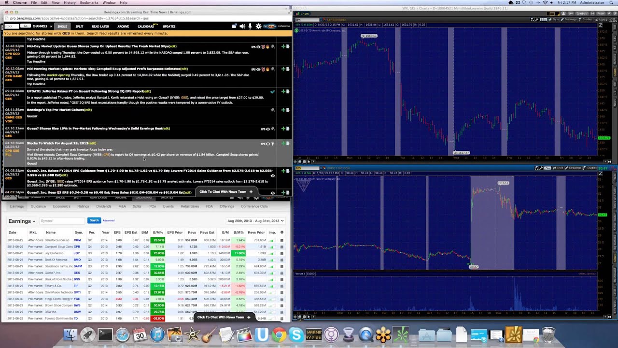Image resolution: width=618 pixels, height=348 pixels.
Task: Click the blue Search button
Action: tap(94, 220)
